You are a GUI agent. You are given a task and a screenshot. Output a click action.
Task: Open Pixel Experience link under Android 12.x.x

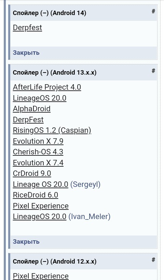pos(41,276)
